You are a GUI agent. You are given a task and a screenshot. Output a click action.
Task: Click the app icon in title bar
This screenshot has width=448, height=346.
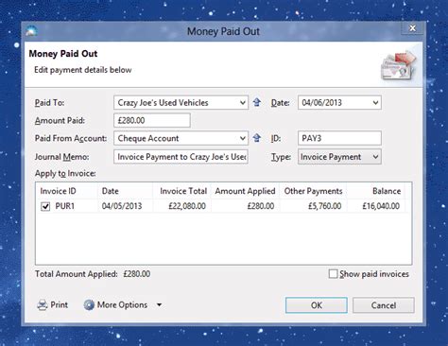point(31,31)
